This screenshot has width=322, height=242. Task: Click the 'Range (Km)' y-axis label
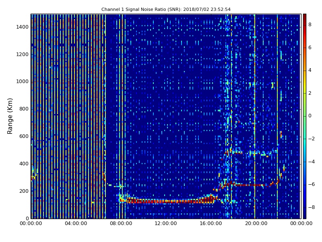10,116
